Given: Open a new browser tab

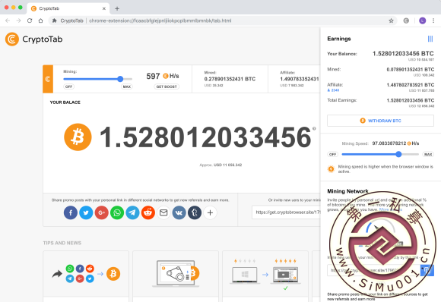Looking at the screenshot, I should [x=117, y=8].
